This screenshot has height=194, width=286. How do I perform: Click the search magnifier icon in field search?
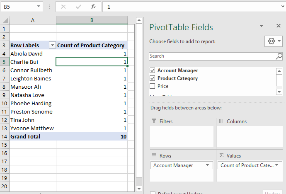pos(279,56)
